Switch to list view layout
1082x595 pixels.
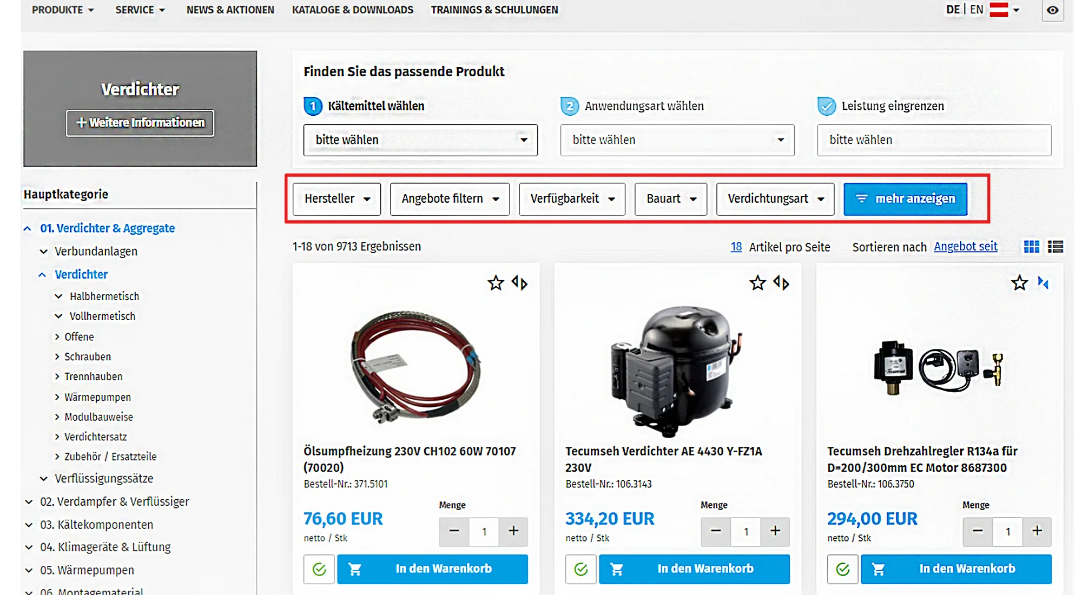point(1055,247)
